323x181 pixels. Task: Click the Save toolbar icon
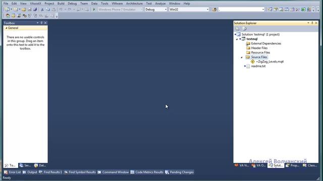(30, 10)
